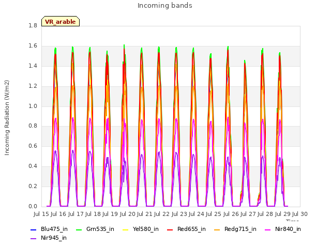
Task: Select the Redg715_in legend label
Action: tap(240, 229)
